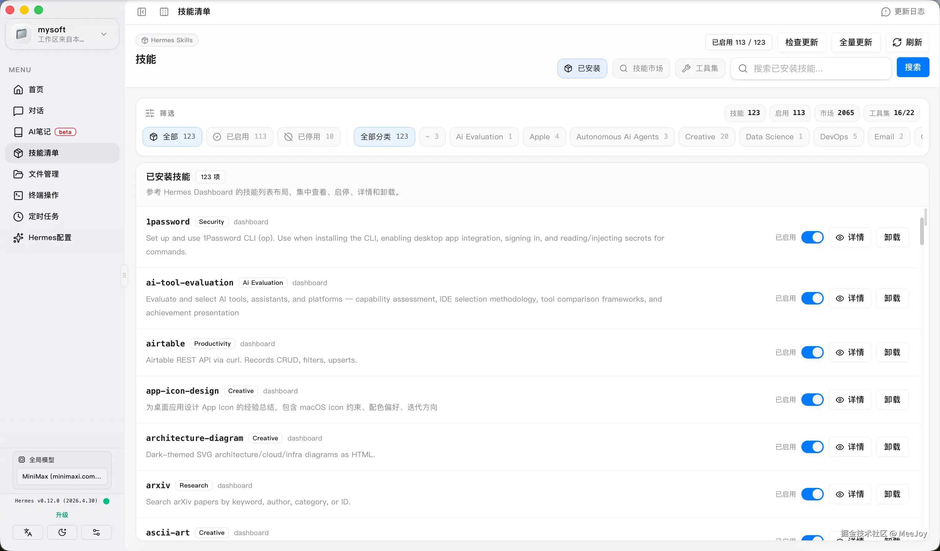Click 全量更新 button

(x=856, y=42)
